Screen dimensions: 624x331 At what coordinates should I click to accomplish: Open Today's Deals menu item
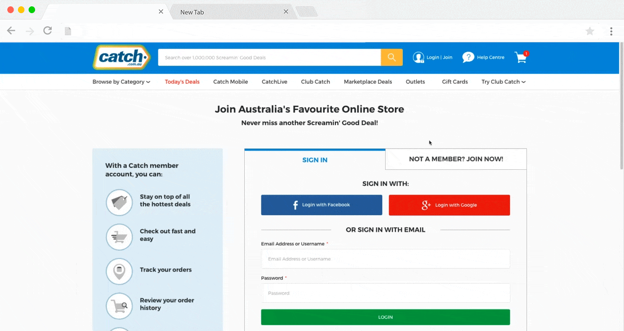[x=182, y=82]
